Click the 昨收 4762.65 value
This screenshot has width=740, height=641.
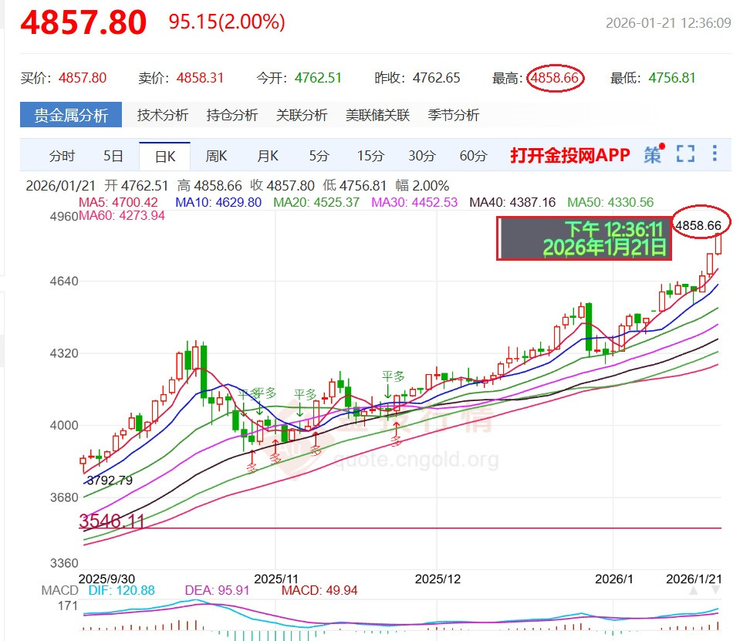click(436, 78)
